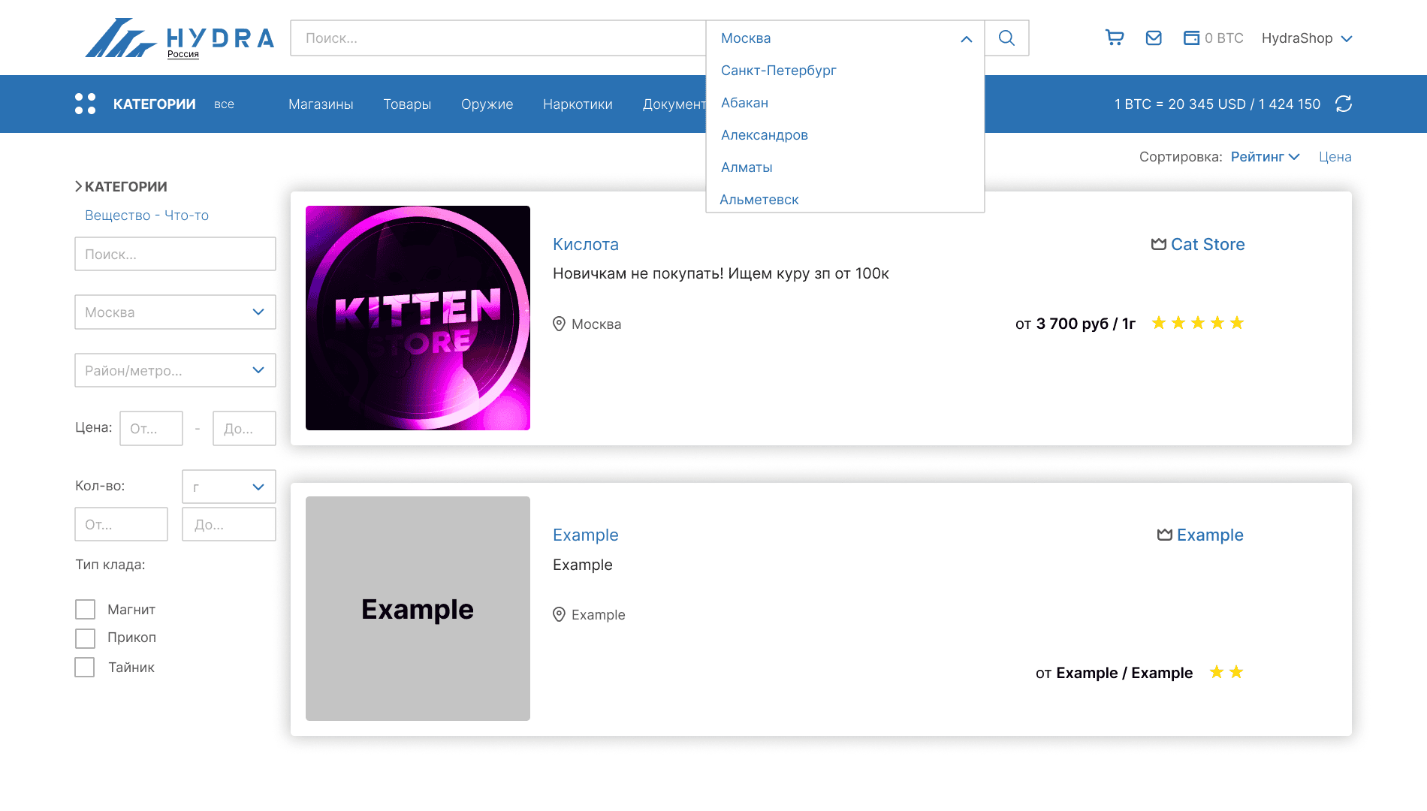Image resolution: width=1427 pixels, height=811 pixels.
Task: Open the gray Example placeholder image
Action: tap(418, 608)
